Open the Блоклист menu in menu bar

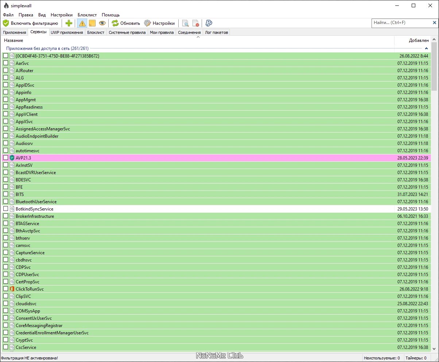(87, 15)
